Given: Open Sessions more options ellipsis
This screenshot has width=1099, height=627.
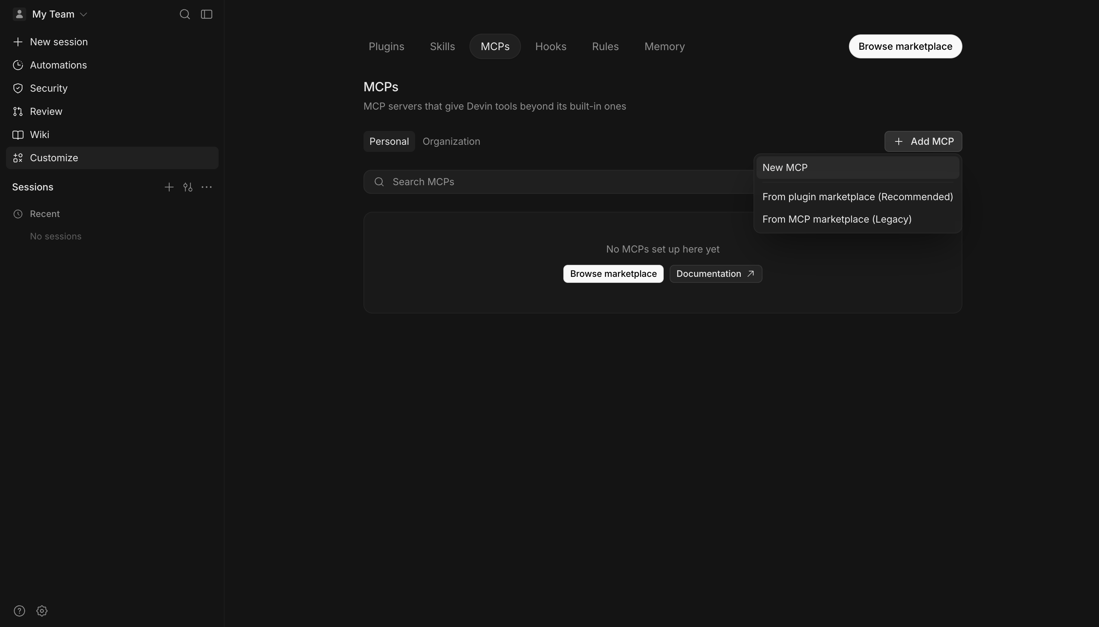Looking at the screenshot, I should click(x=207, y=187).
